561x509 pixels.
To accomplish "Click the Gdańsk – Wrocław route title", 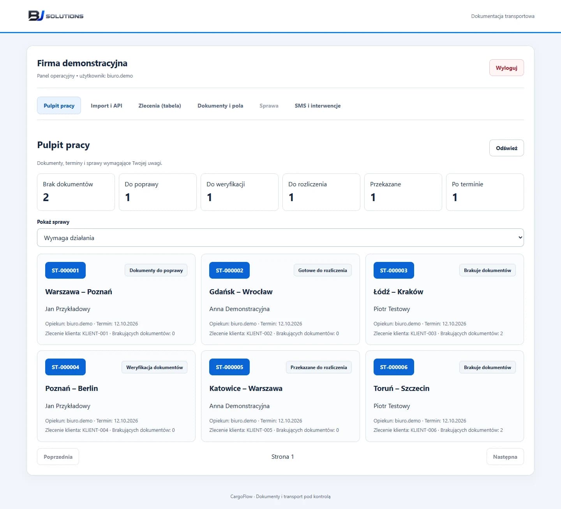I will click(241, 292).
